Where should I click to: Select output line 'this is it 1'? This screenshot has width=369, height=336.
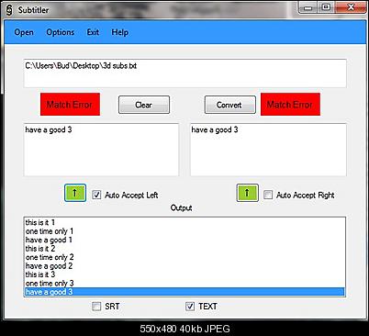(184, 222)
